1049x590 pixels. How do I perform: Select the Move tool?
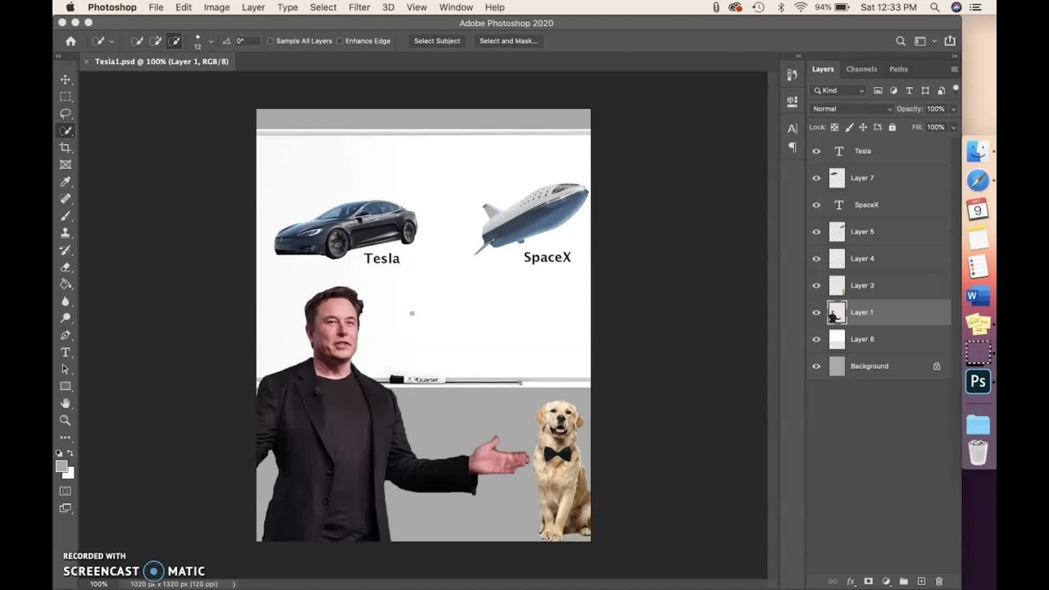pos(66,79)
